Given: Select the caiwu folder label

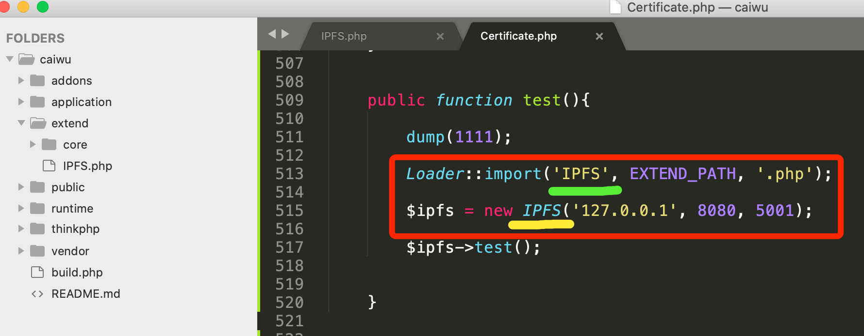Looking at the screenshot, I should pos(55,60).
